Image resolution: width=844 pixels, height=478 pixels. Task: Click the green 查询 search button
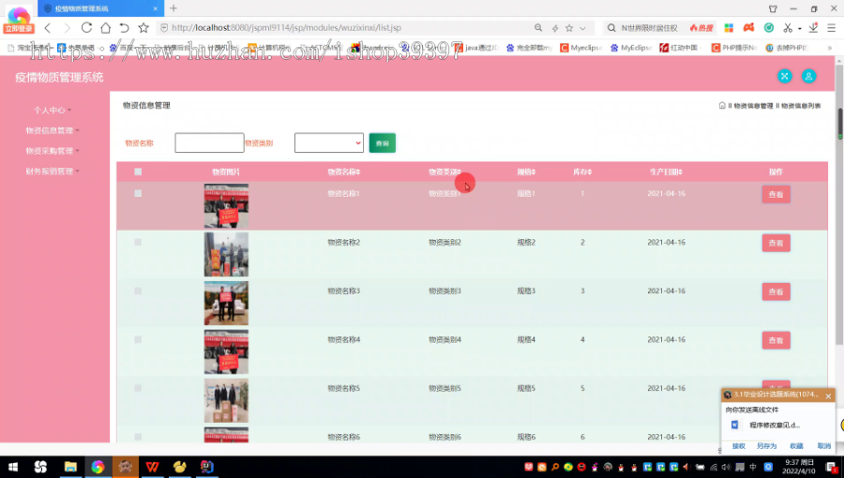coord(383,143)
